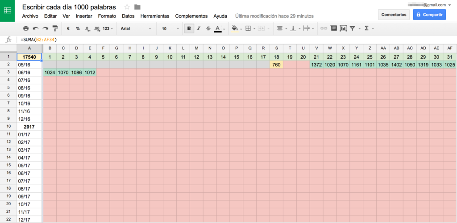Select the cell containing 1024
457x223 pixels.
click(50, 73)
